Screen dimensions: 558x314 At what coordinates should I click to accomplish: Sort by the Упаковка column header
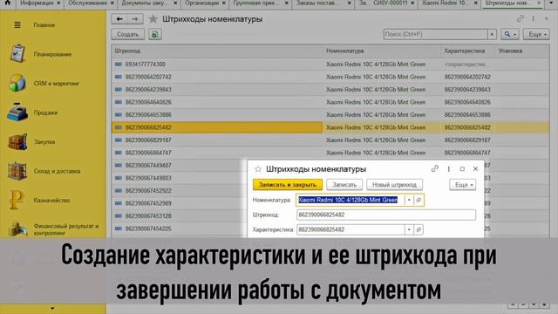coord(522,51)
